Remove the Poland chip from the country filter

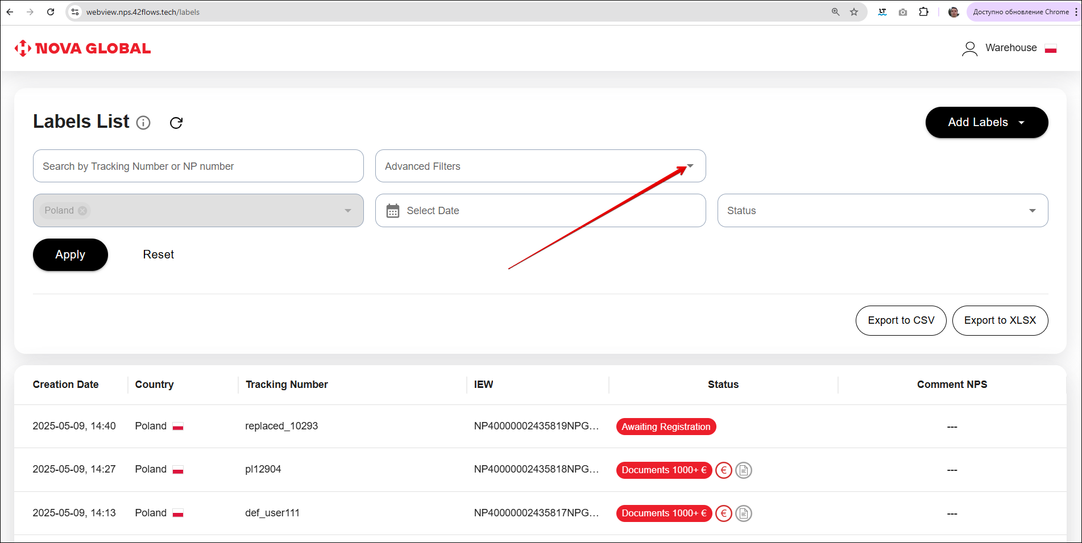pyautogui.click(x=82, y=211)
